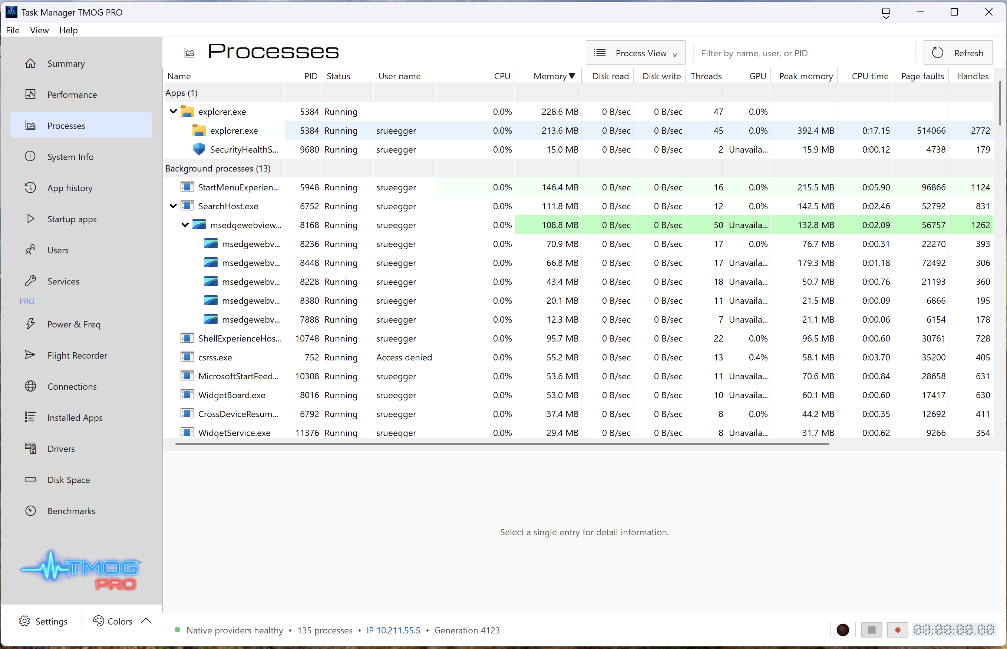Click the Services wrench icon

(30, 281)
